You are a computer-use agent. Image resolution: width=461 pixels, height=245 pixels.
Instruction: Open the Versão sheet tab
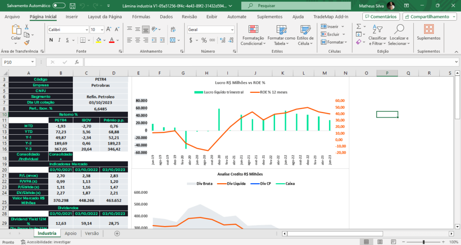click(x=92, y=233)
